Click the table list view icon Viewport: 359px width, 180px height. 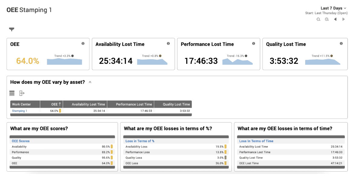(12, 93)
